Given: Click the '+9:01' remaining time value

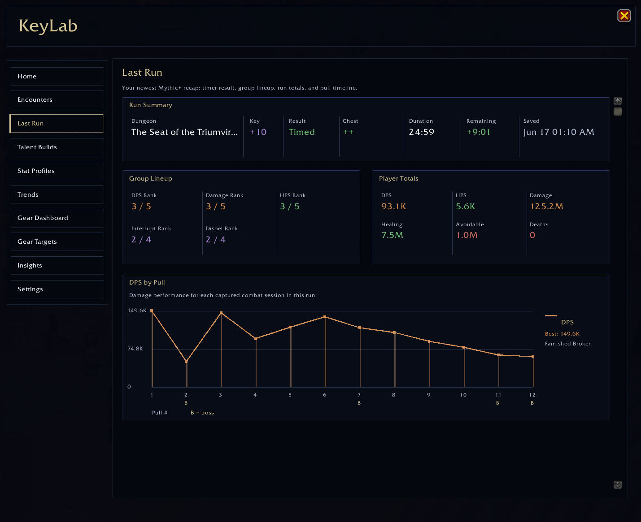Looking at the screenshot, I should pyautogui.click(x=479, y=132).
